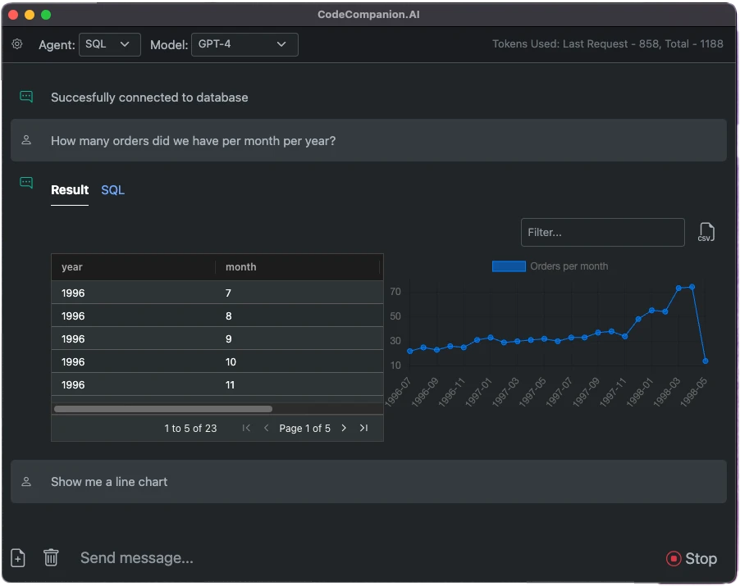The image size is (740, 586).
Task: Click the new chat file icon
Action: pos(18,558)
